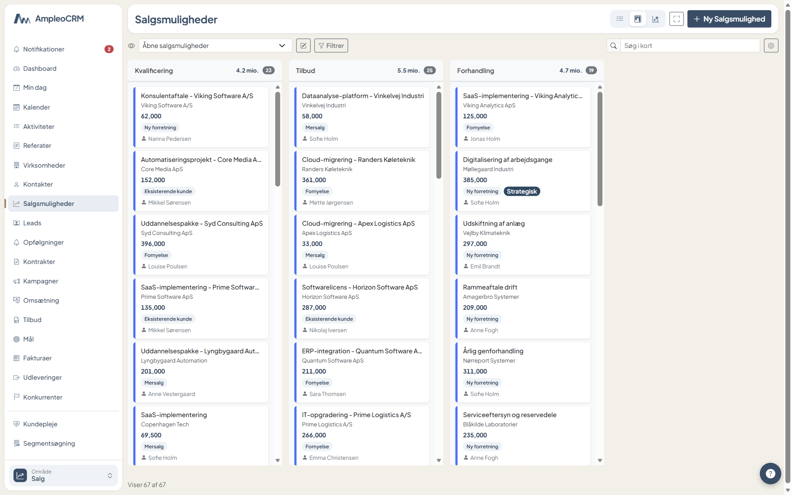Open Digitalisering af arbejdsgange card
Screen dimensions: 792x495
(x=523, y=181)
